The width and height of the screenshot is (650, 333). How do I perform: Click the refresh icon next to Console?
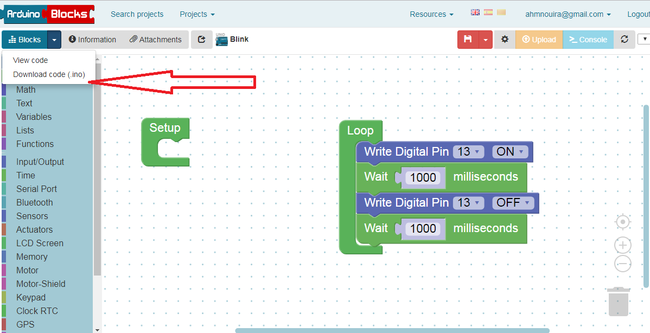point(624,39)
